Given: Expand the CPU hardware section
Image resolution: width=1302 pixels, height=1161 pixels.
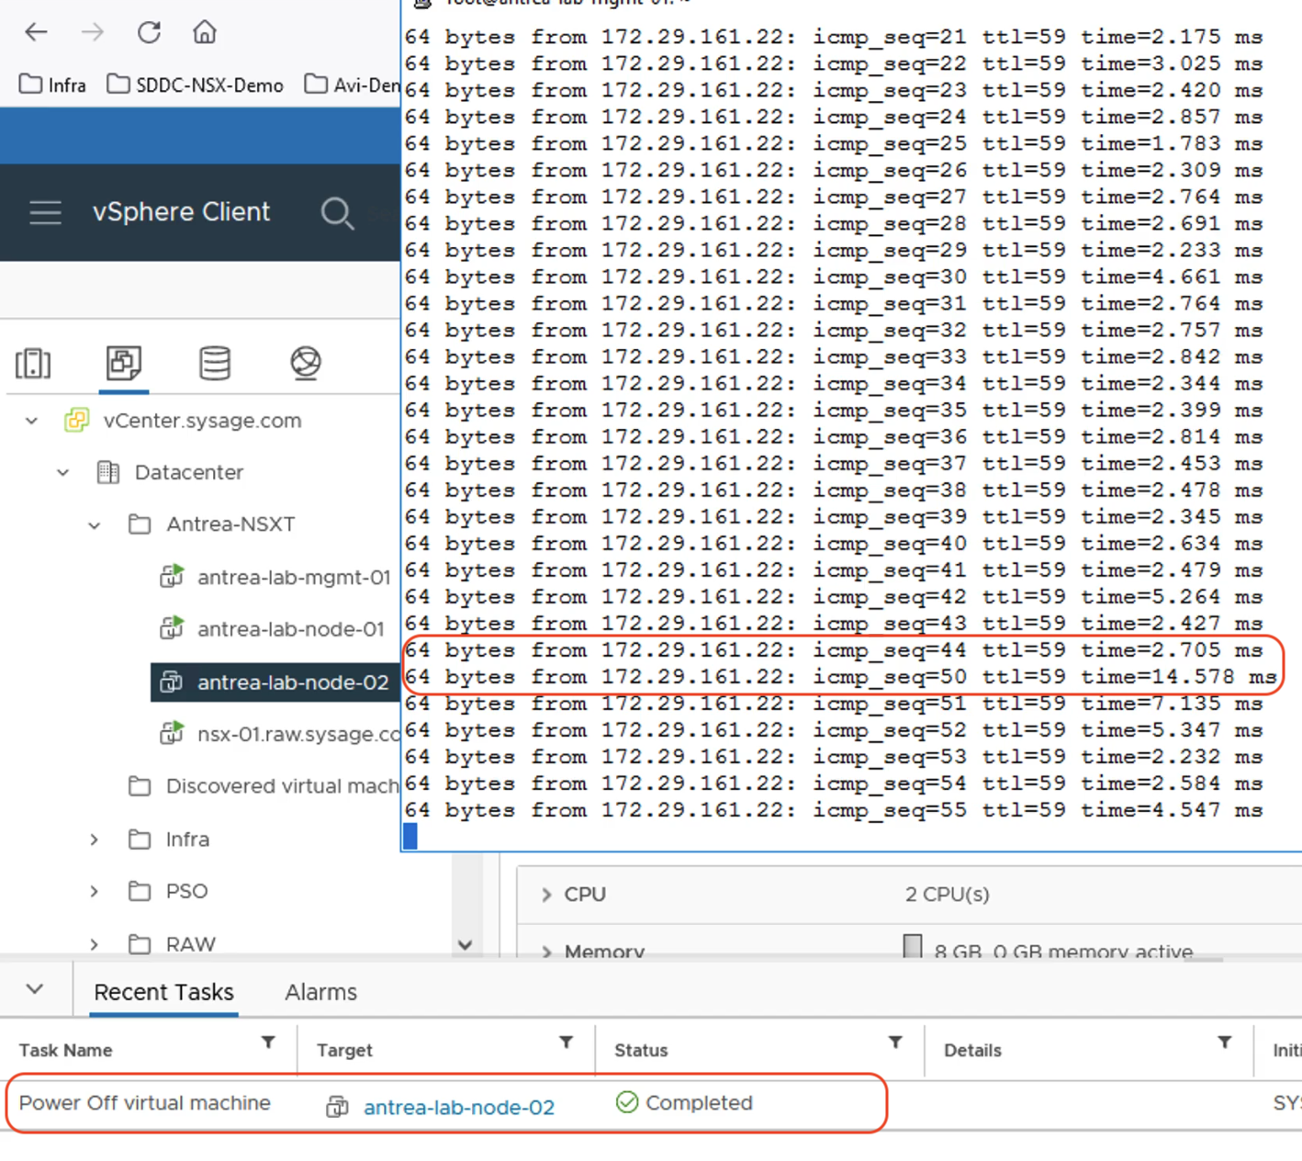Looking at the screenshot, I should pos(546,895).
